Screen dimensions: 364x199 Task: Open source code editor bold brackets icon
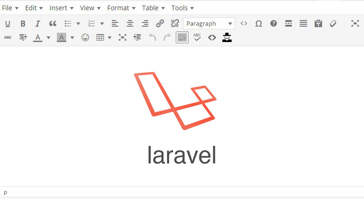click(x=212, y=37)
